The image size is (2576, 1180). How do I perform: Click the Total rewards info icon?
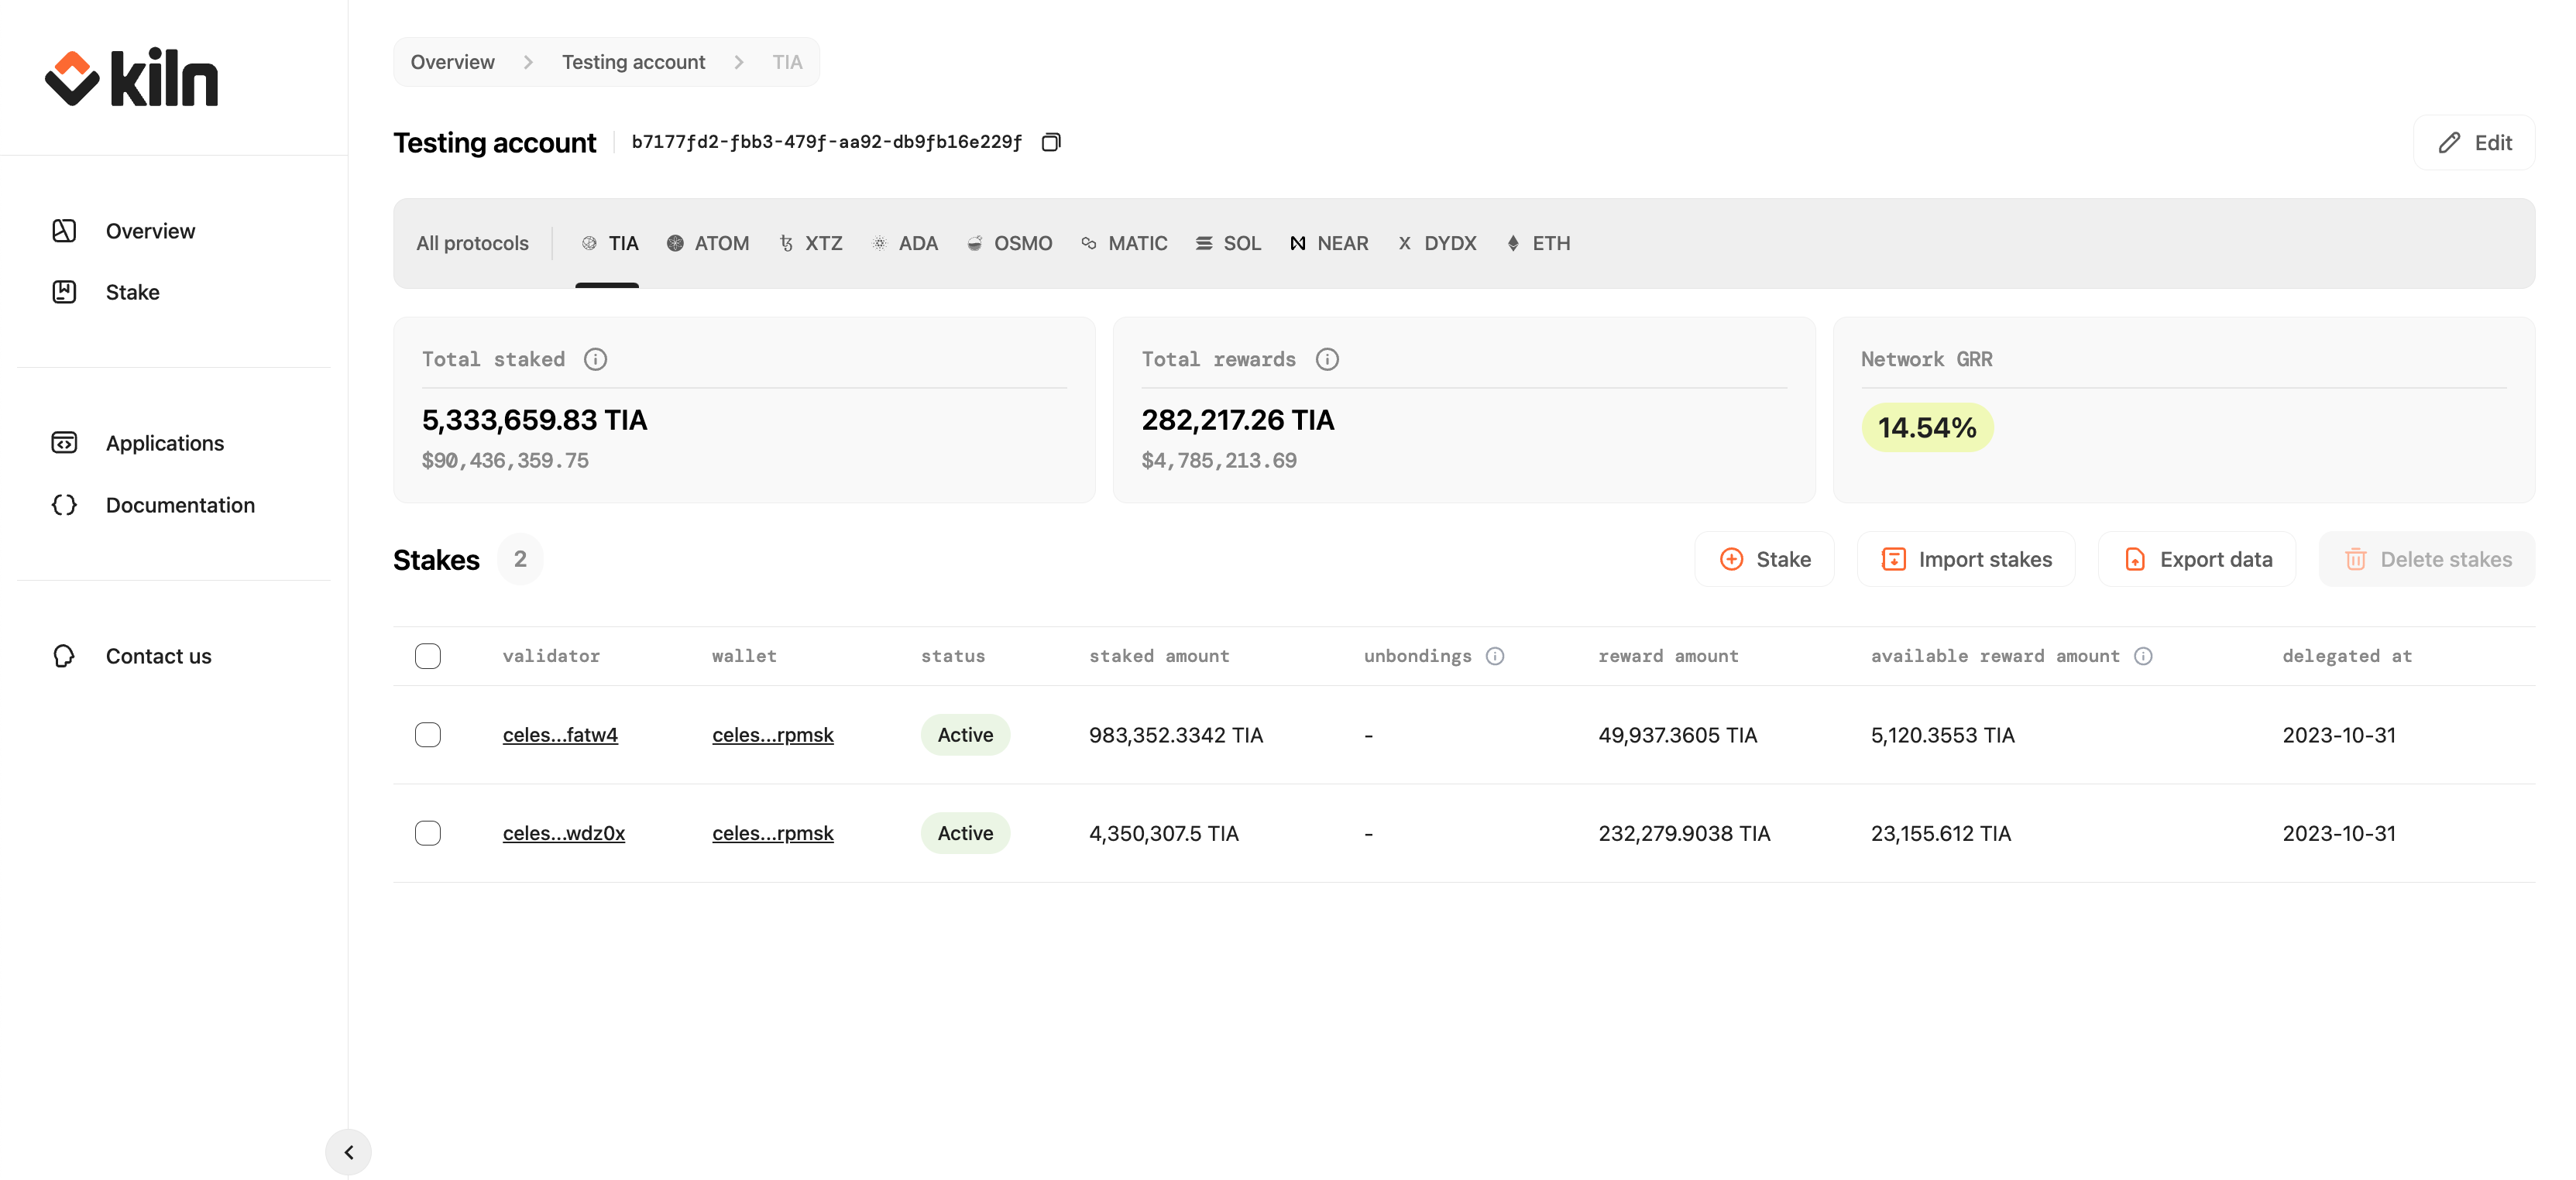click(1326, 359)
